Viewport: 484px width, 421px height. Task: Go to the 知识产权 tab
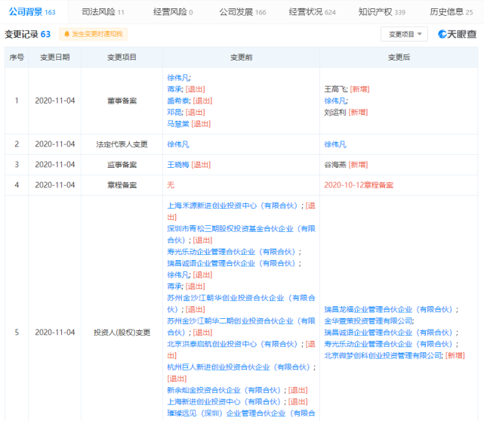tap(381, 12)
